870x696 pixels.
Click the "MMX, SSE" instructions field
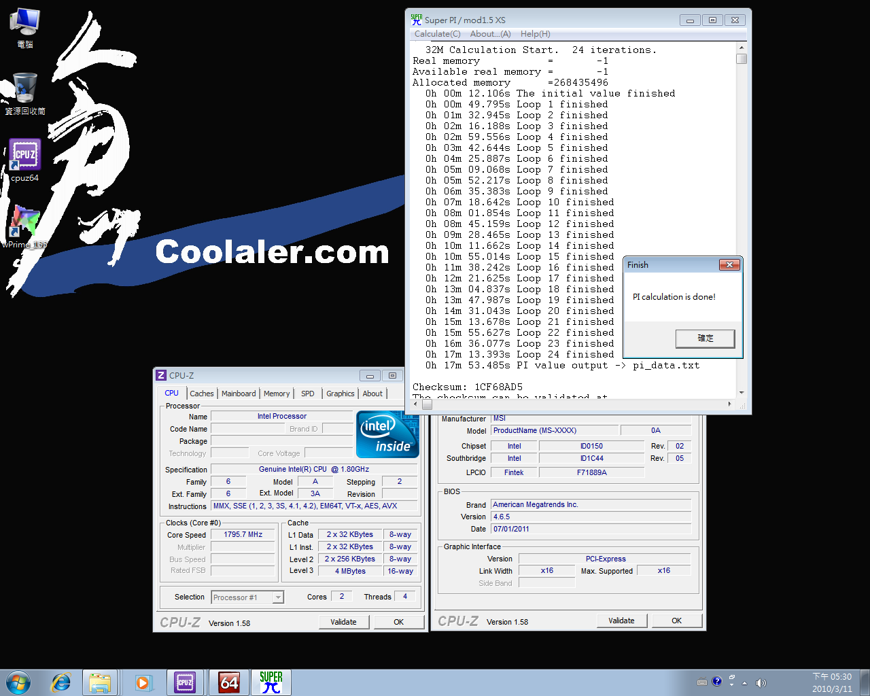314,506
